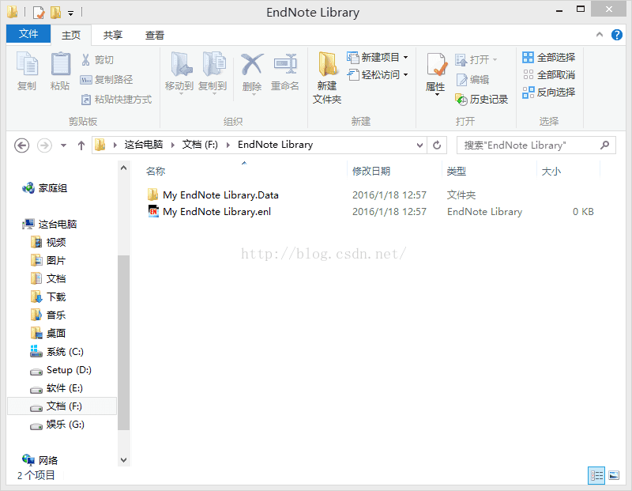Click the Back navigation arrow
The width and height of the screenshot is (632, 491).
(x=22, y=145)
